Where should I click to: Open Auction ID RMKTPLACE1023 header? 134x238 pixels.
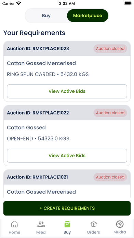[x=67, y=49]
